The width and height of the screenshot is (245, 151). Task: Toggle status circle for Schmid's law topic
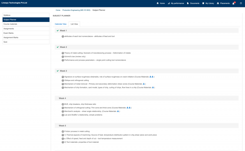coord(63,57)
